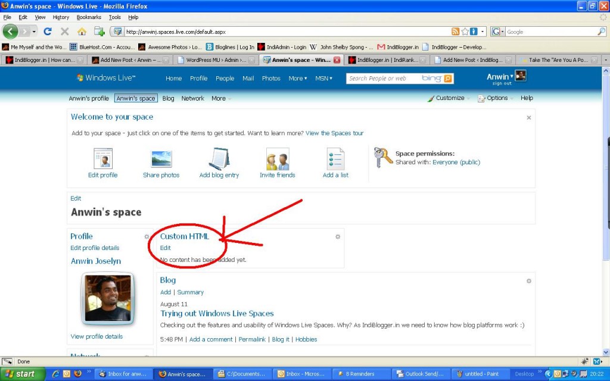Click the Space permissions keys icon
This screenshot has height=381, width=610.
pos(383,157)
